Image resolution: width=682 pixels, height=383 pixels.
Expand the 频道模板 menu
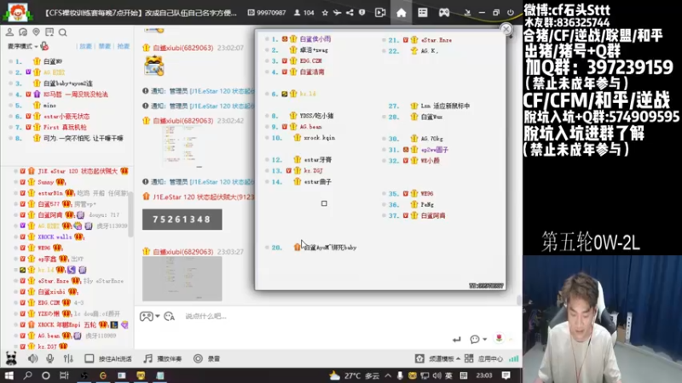coord(437,358)
